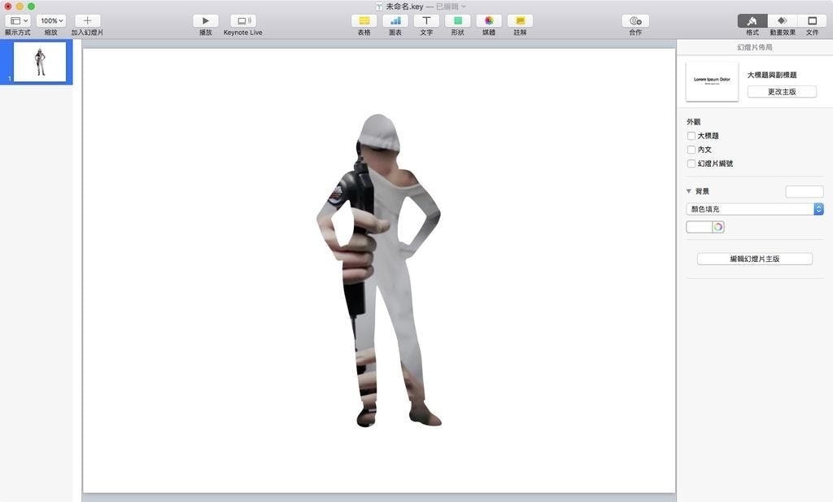833x502 pixels.
Task: Switch to the 動畫效果 animate tab
Action: pos(782,20)
